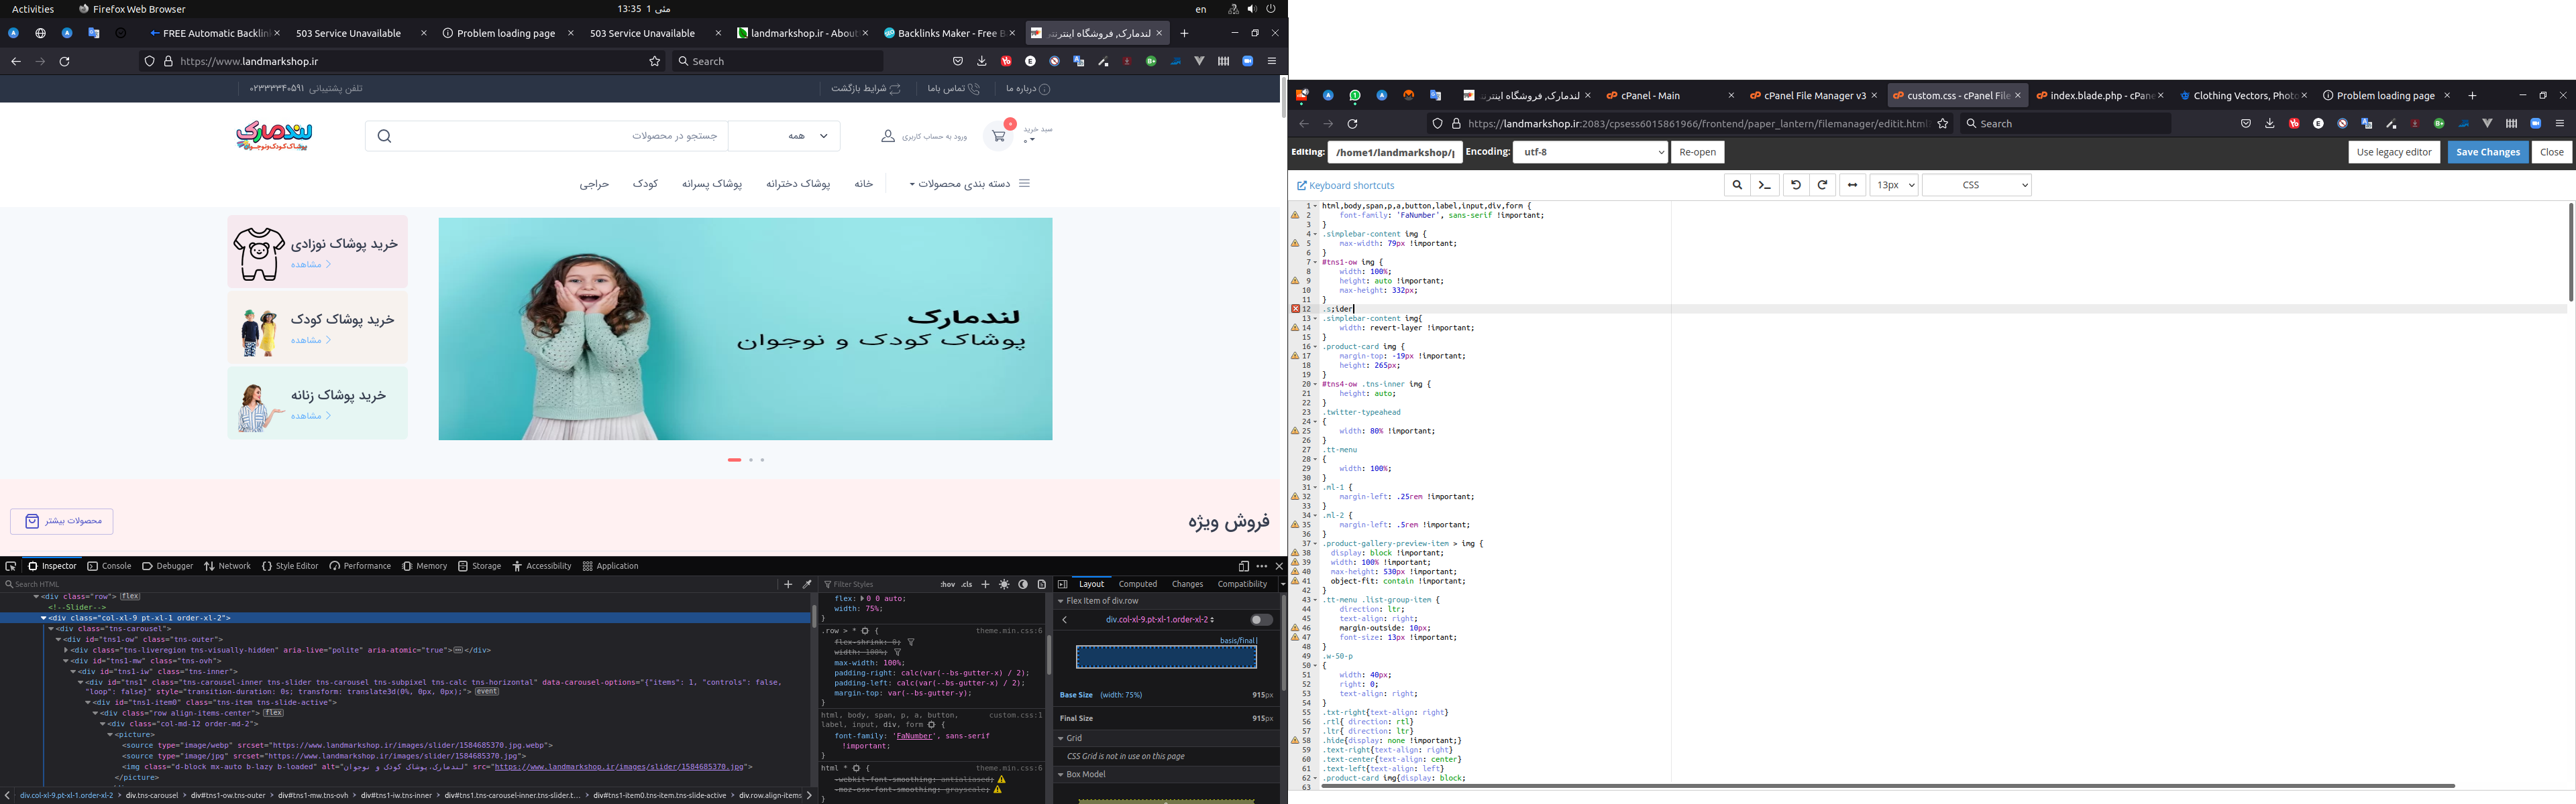The width and height of the screenshot is (2576, 804).
Task: Click the editor redo icon
Action: [1822, 185]
